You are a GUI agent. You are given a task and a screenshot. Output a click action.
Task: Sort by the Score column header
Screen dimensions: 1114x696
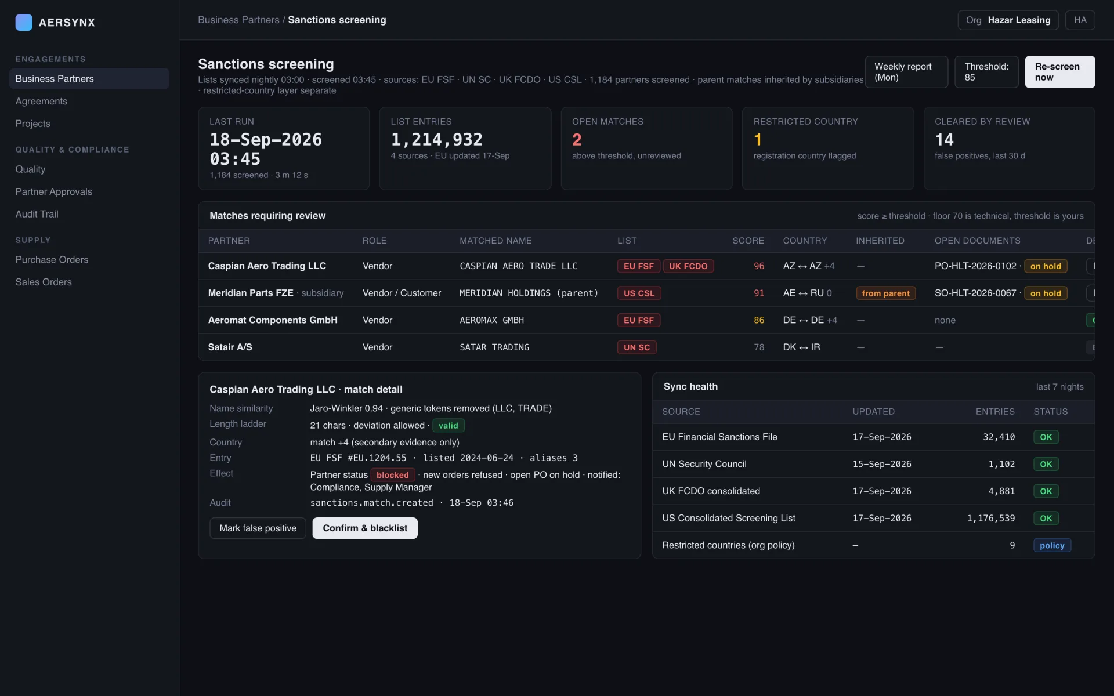coord(748,241)
